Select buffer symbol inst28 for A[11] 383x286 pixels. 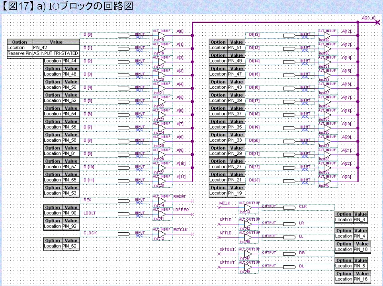[162, 181]
